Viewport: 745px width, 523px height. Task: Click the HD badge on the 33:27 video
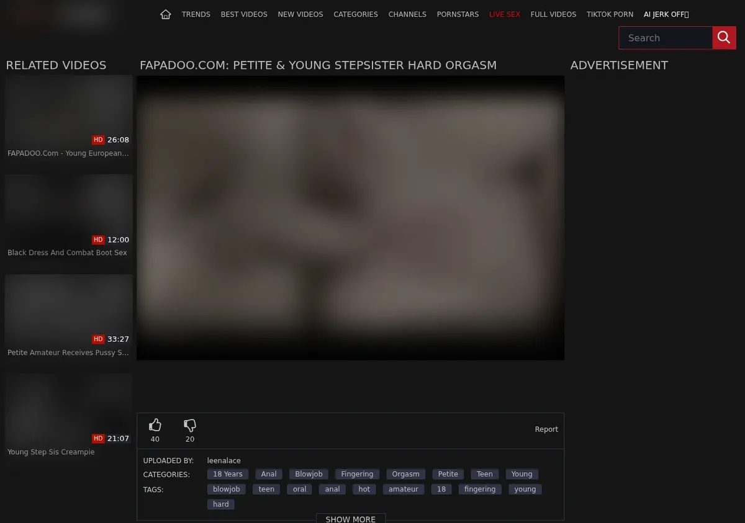pos(98,339)
